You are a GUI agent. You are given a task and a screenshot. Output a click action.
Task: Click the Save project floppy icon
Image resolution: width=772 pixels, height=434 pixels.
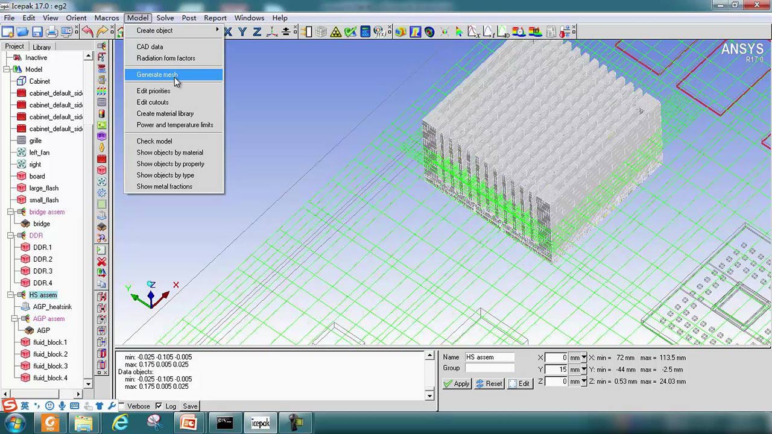click(x=37, y=32)
